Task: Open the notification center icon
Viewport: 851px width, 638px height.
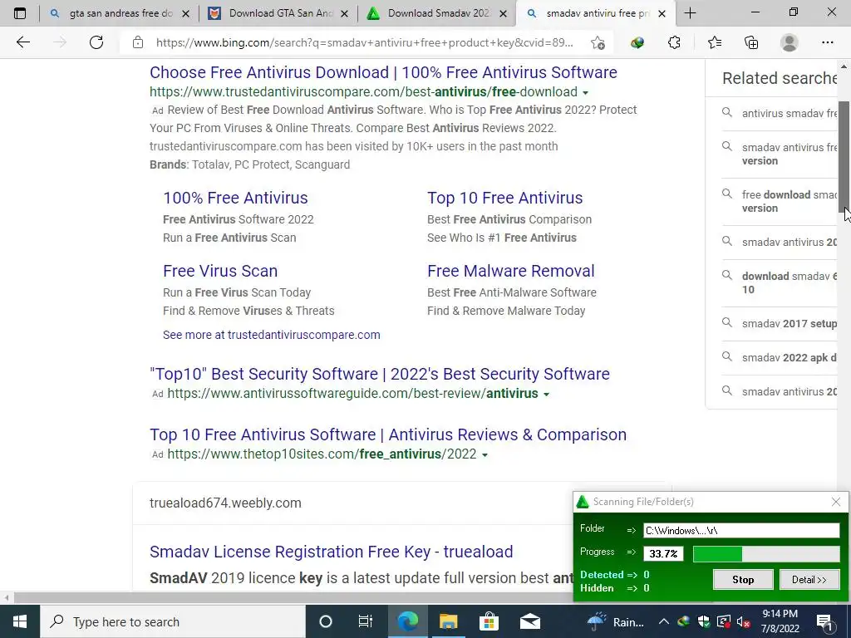Action: click(824, 622)
